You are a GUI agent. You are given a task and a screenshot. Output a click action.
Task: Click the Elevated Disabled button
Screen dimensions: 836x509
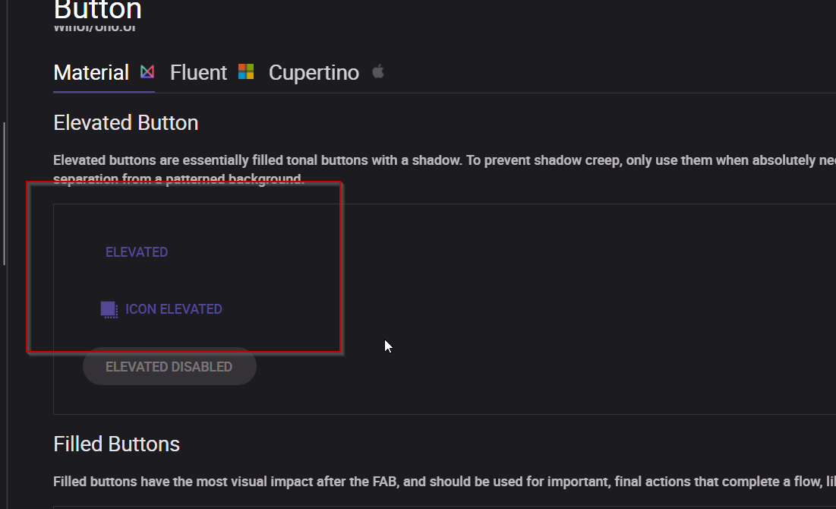tap(169, 366)
